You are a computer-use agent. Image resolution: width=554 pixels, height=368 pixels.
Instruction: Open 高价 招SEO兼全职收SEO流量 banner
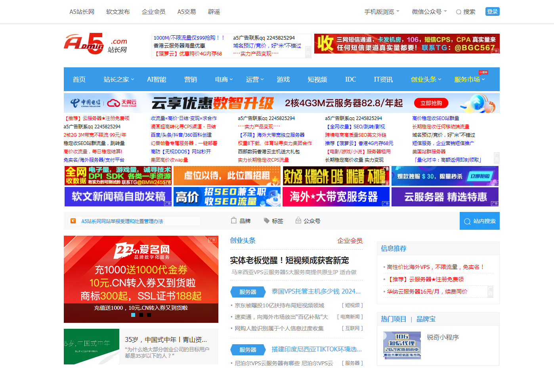(x=227, y=196)
